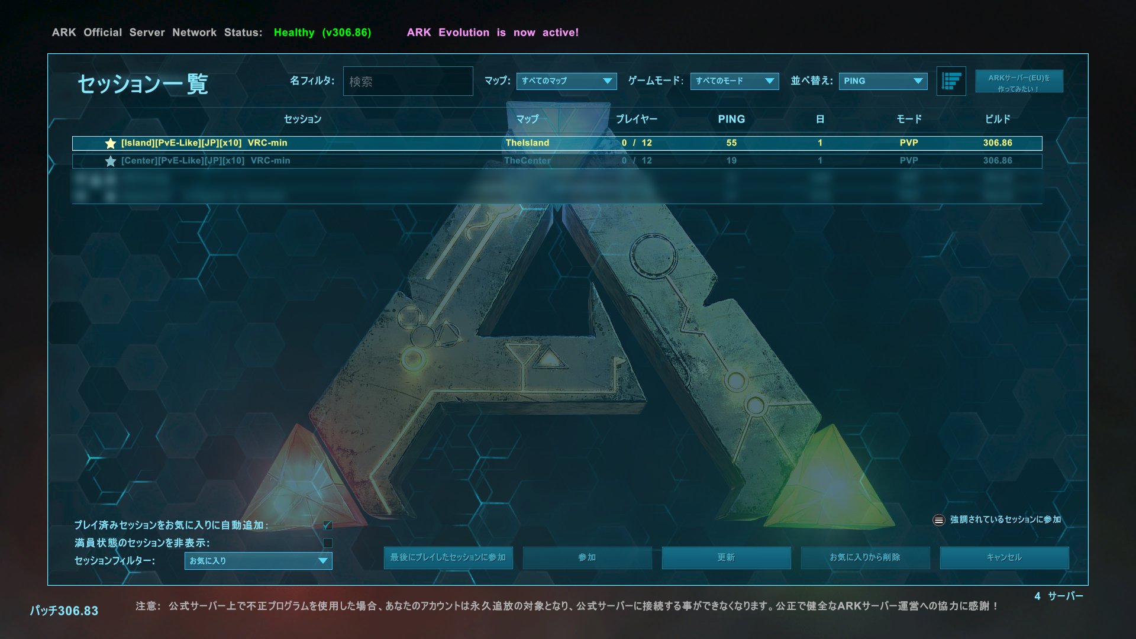The width and height of the screenshot is (1136, 639).
Task: Click the Healthy (v306.86) status text
Action: [x=322, y=33]
